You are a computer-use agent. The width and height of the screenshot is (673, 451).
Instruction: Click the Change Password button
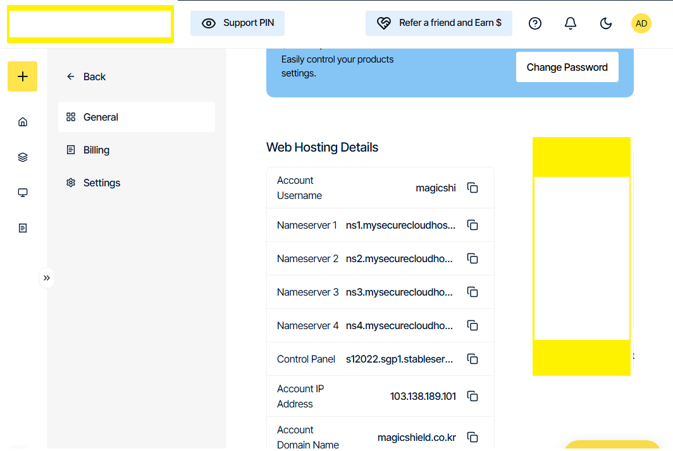567,67
